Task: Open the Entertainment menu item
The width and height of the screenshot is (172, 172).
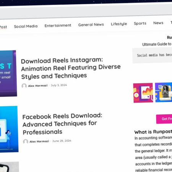Action: point(58,26)
